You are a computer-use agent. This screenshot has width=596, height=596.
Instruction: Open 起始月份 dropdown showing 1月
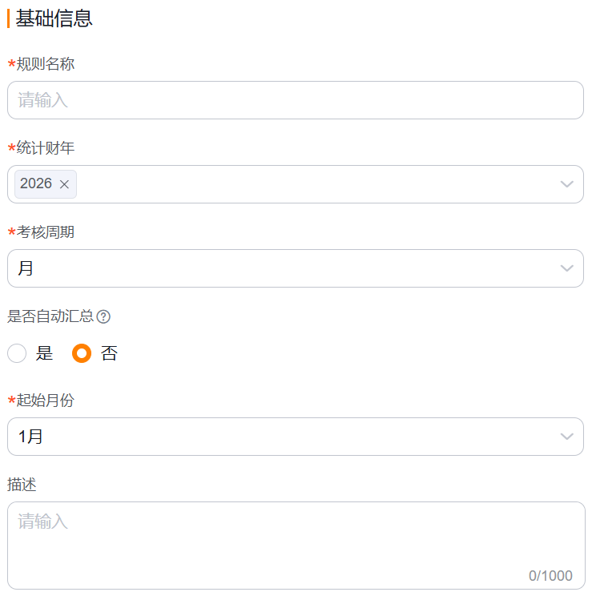tap(280, 437)
